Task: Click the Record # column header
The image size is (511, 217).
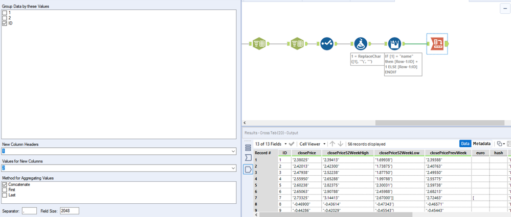Action: (x=266, y=153)
